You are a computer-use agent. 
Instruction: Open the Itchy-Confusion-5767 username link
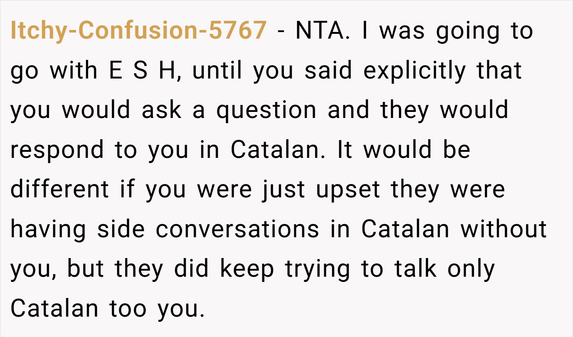(138, 30)
